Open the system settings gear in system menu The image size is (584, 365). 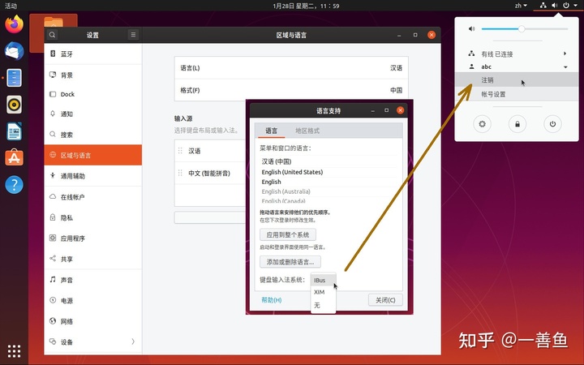(x=482, y=124)
